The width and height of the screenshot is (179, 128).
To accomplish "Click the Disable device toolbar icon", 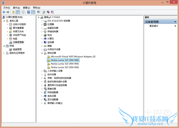I will point(52,12).
